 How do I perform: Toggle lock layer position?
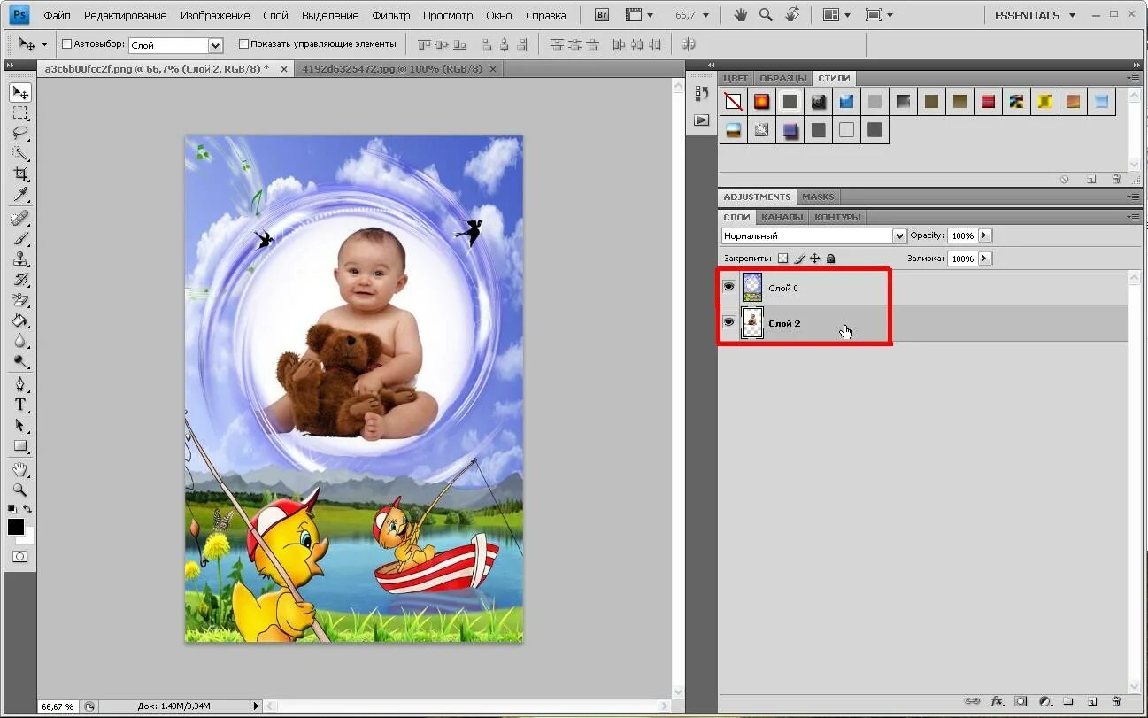815,259
